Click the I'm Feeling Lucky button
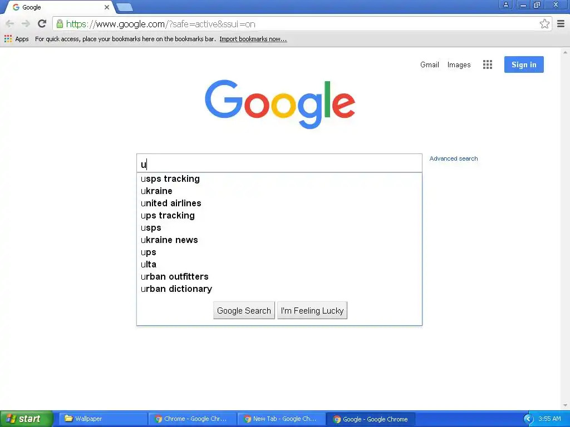Viewport: 570px width, 427px height. tap(312, 310)
